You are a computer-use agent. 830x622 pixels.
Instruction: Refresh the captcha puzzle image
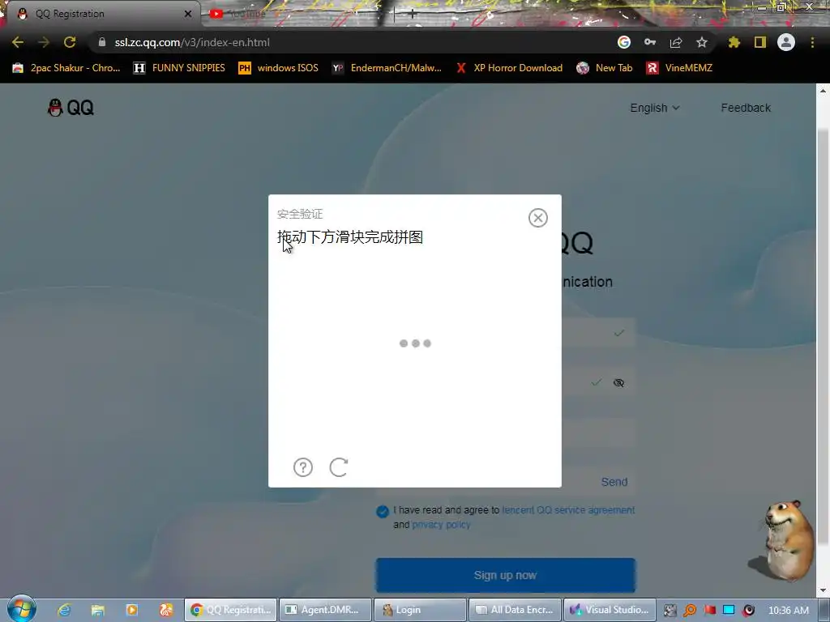339,467
